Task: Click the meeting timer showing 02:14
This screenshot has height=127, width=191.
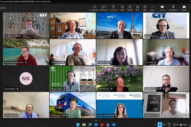Action: click(3, 8)
